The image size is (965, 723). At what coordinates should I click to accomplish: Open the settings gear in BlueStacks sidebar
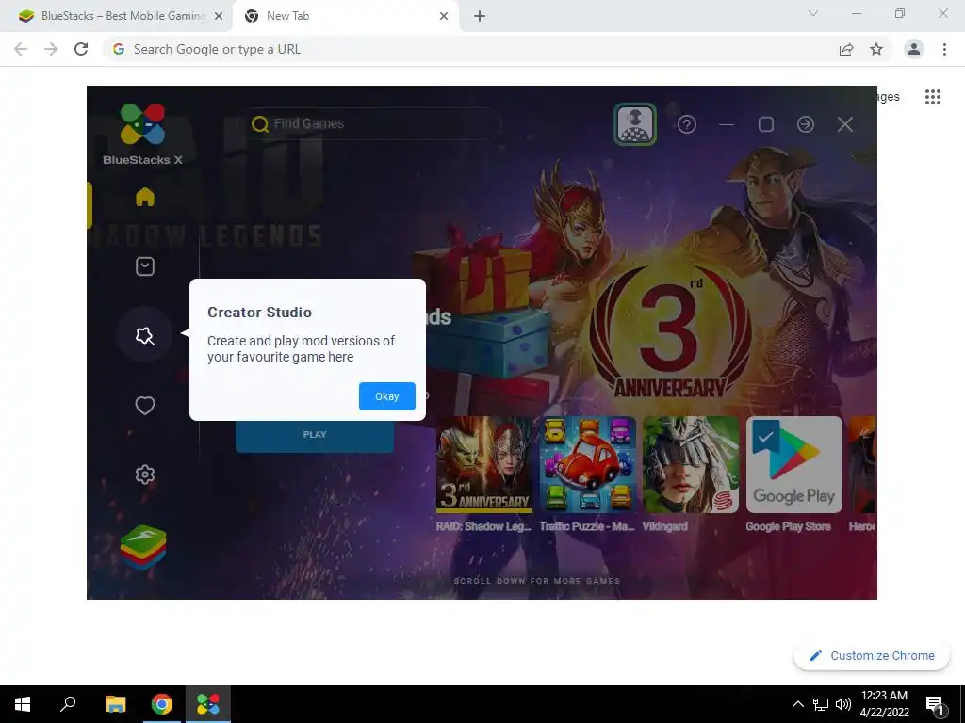(144, 474)
